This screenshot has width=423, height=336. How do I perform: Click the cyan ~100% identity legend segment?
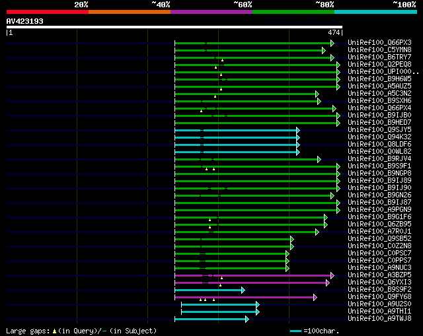[375, 12]
